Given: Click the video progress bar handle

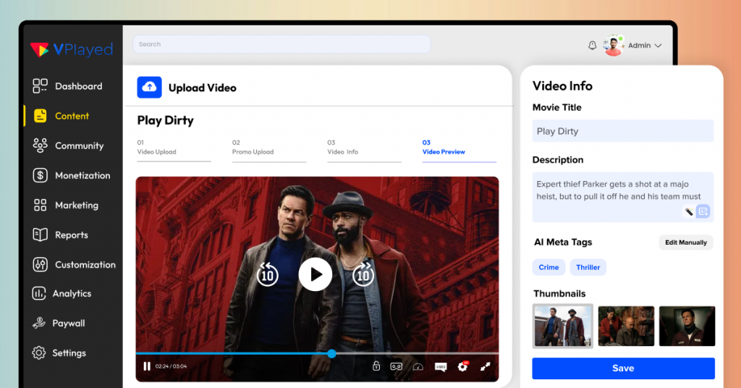Looking at the screenshot, I should point(331,354).
